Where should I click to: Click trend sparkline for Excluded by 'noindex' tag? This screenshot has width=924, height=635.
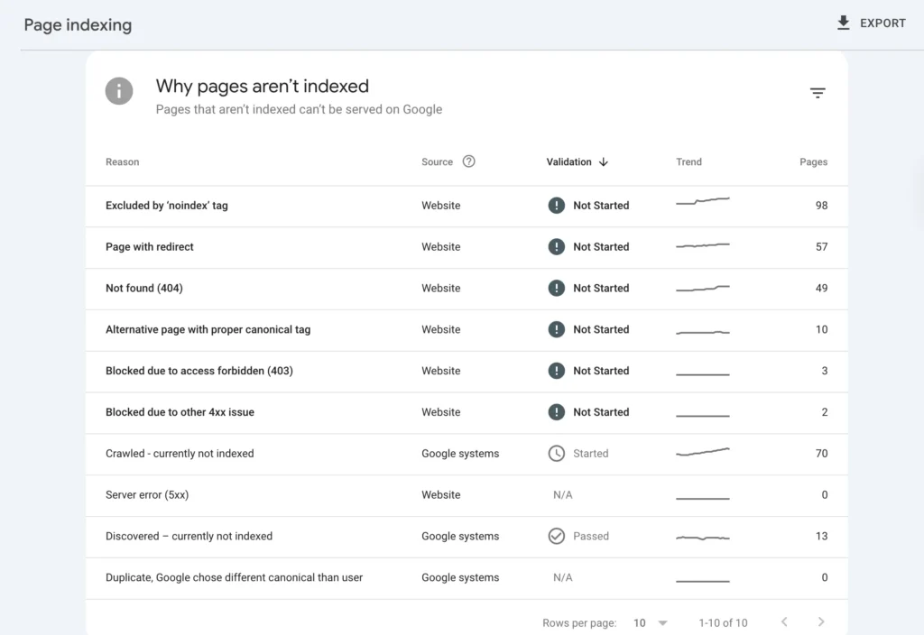(x=702, y=201)
